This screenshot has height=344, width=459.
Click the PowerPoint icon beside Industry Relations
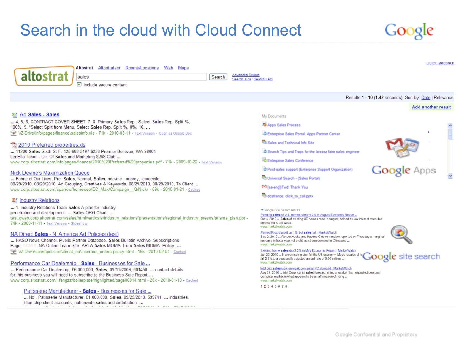(14, 201)
